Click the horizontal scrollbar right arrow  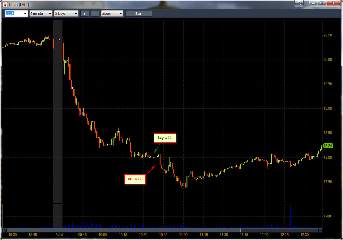(x=321, y=230)
